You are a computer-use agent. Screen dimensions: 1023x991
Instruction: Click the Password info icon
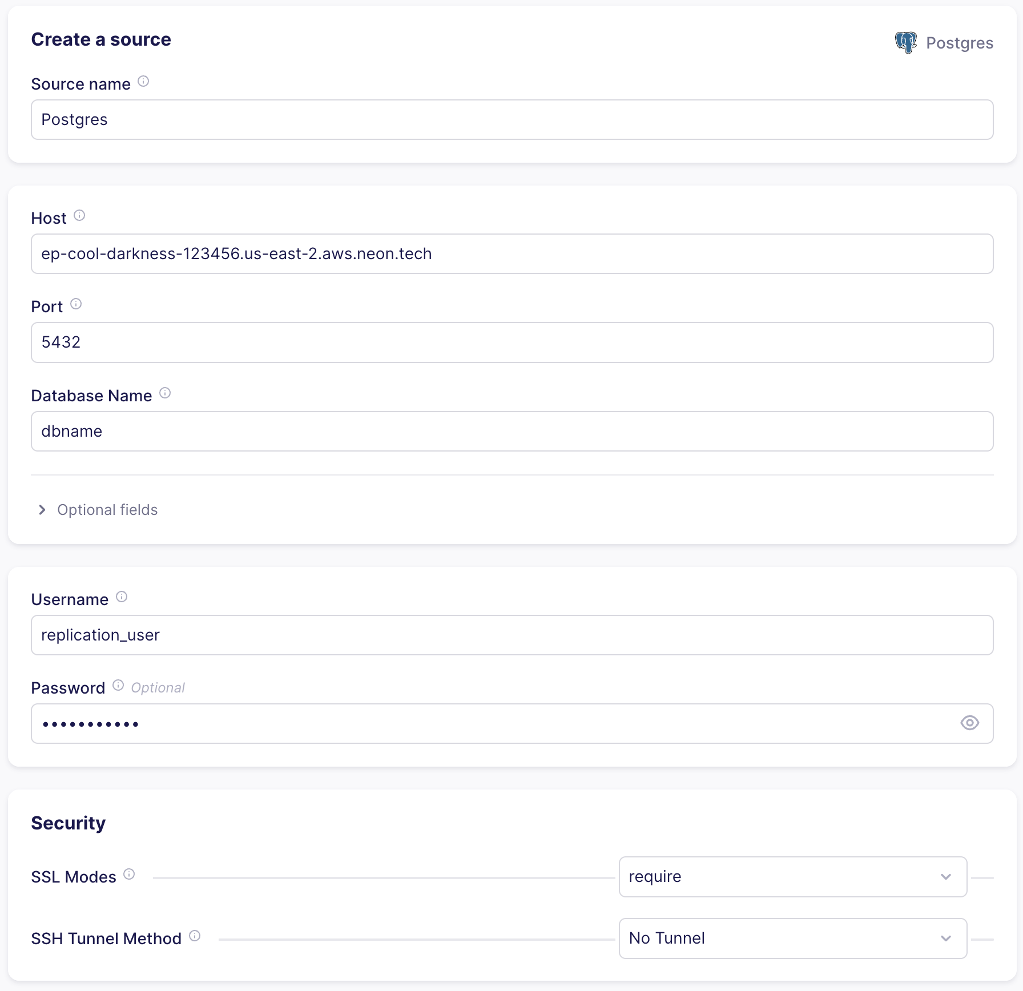tap(118, 685)
